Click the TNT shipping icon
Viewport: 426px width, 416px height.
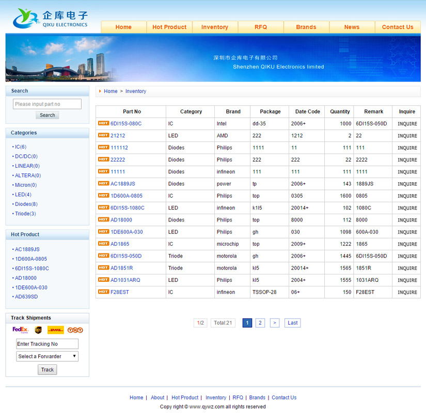pyautogui.click(x=75, y=330)
